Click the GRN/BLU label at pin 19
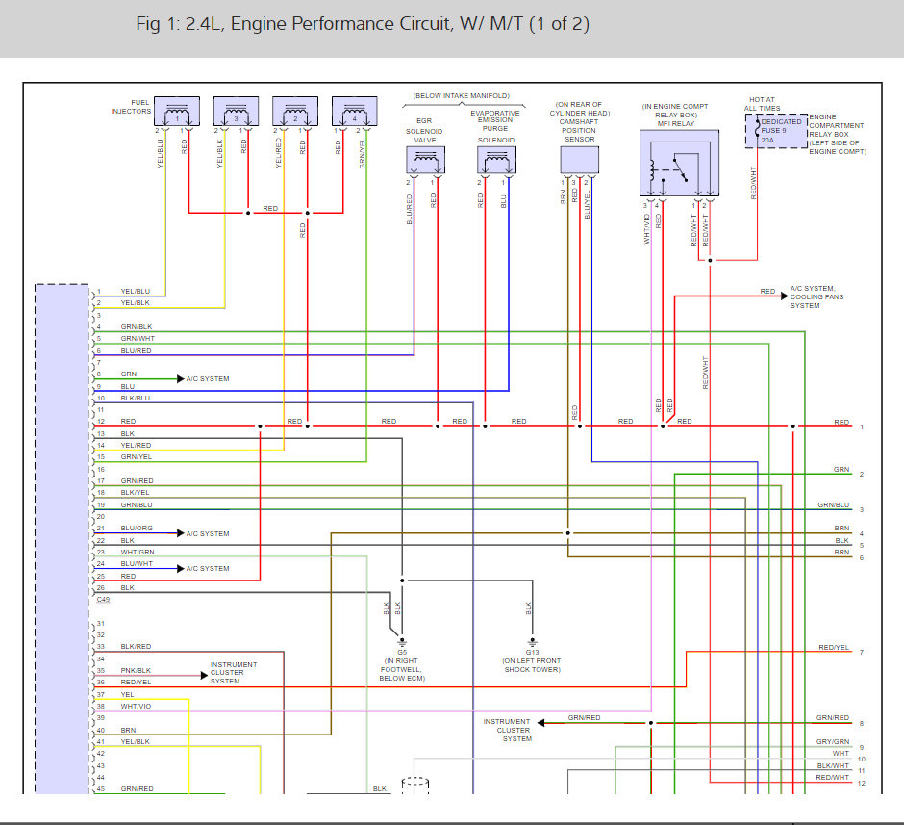 coord(137,504)
